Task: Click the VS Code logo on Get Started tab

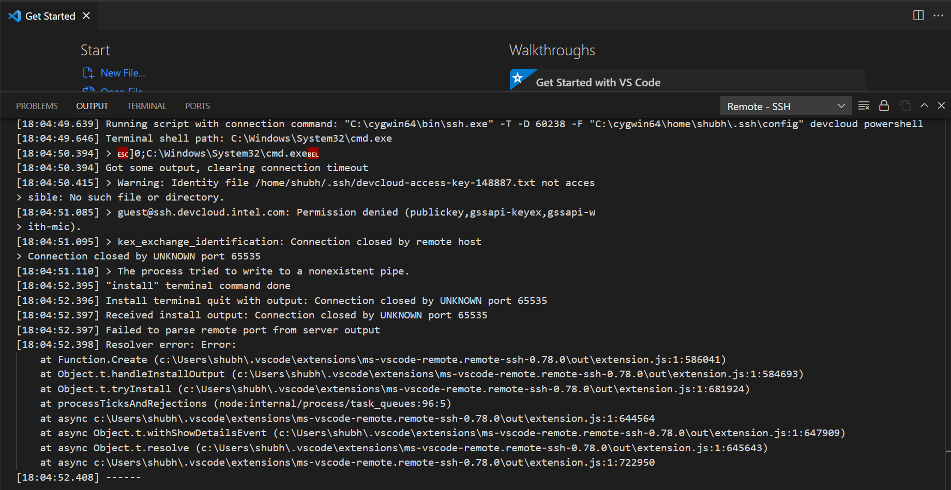Action: point(14,16)
